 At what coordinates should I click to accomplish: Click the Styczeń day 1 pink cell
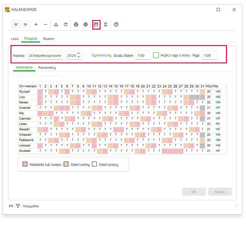[x=40, y=92]
